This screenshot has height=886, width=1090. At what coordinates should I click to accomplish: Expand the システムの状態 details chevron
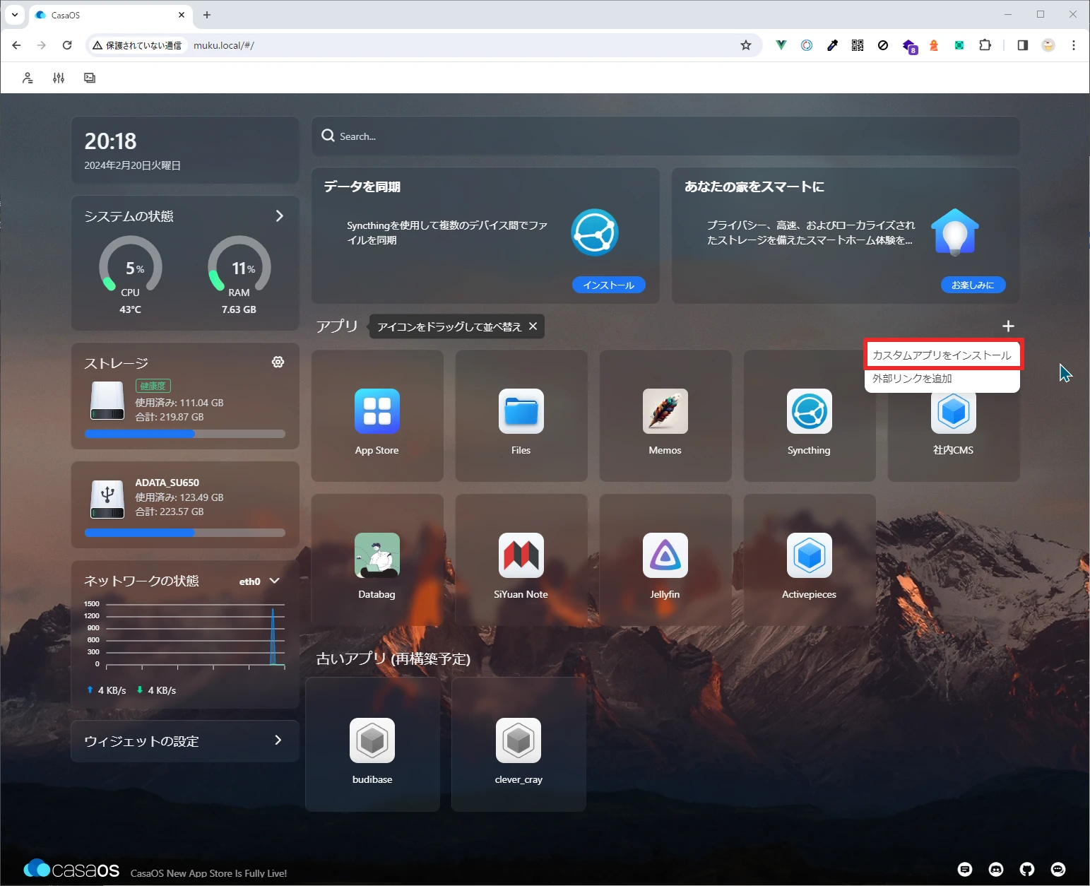pos(280,215)
